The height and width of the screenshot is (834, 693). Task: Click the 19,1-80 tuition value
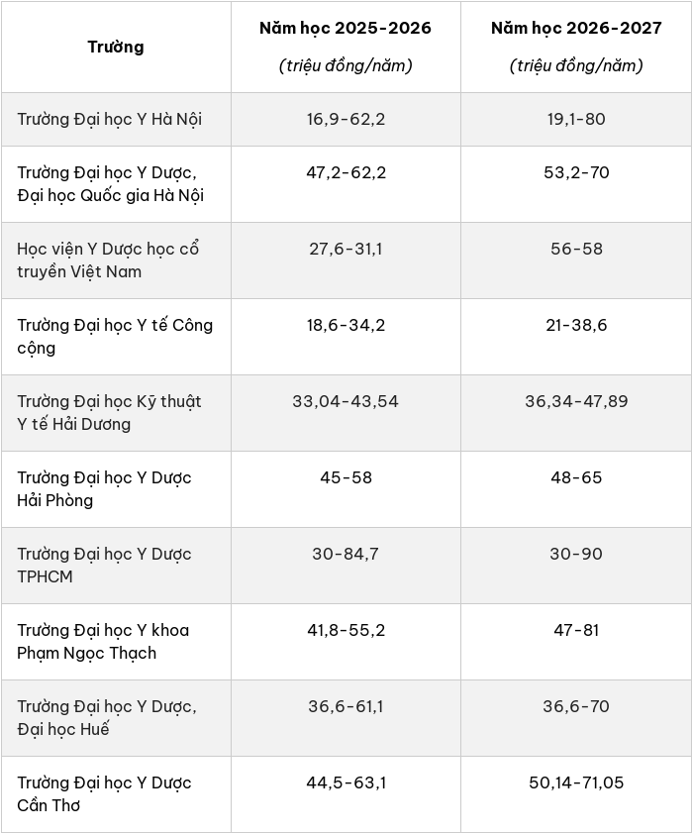[x=576, y=119]
